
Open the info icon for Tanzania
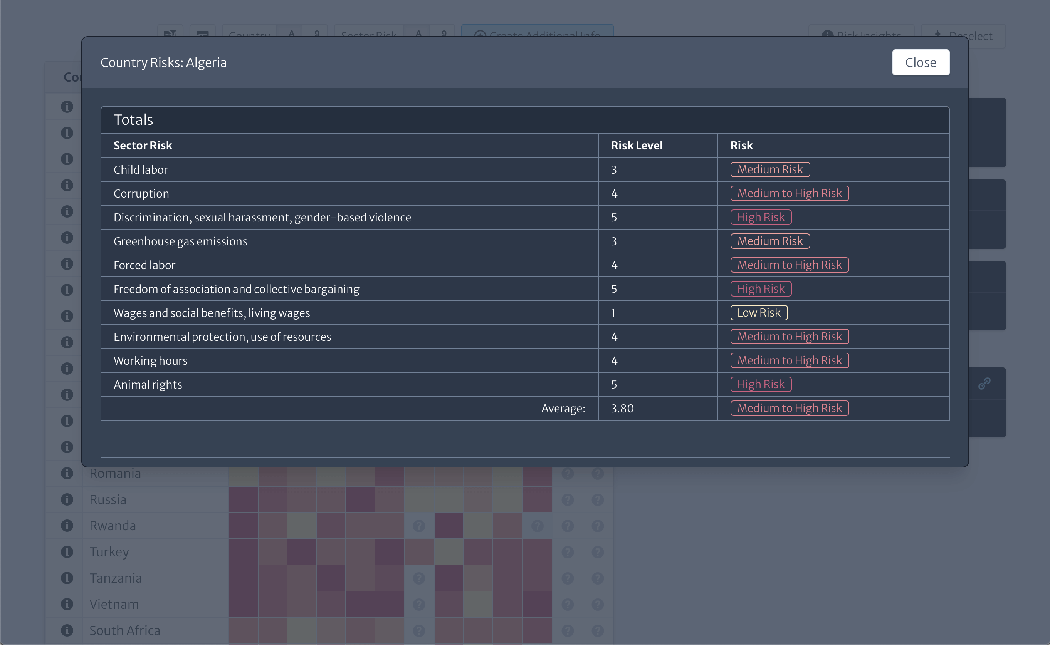[67, 578]
